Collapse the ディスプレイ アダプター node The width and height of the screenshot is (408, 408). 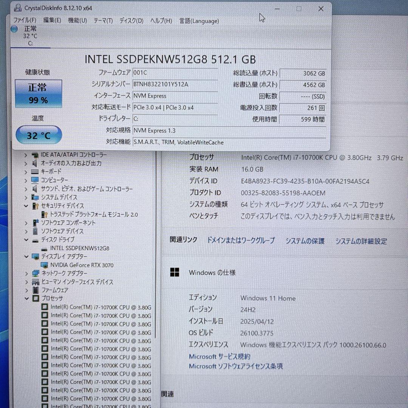click(26, 257)
